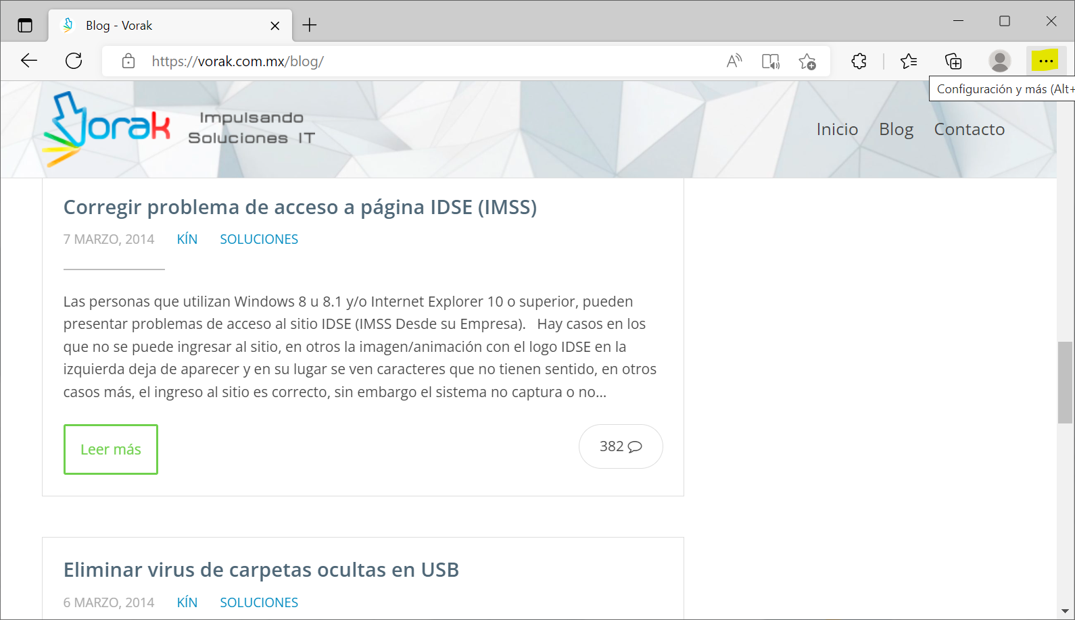
Task: Open Settings and more menu
Action: [1046, 61]
